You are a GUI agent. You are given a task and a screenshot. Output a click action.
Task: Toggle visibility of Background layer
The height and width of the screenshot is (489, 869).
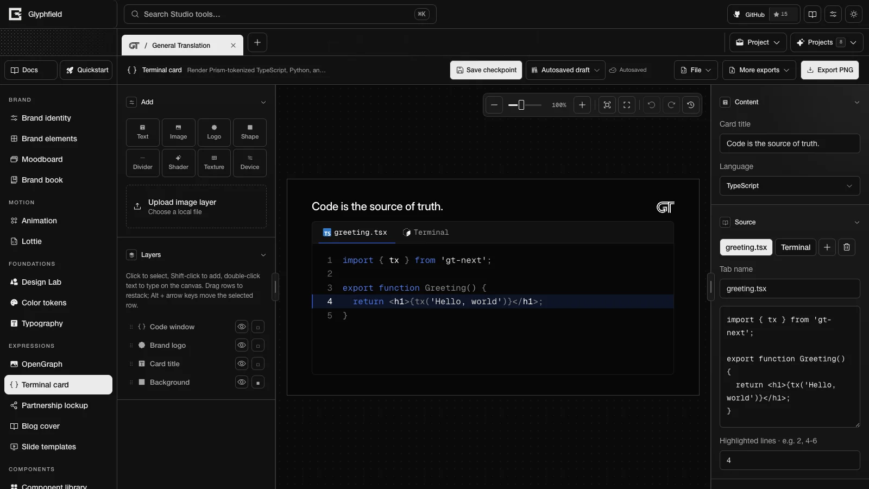click(242, 382)
